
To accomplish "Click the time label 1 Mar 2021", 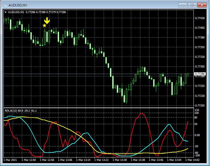I will click(x=10, y=160).
